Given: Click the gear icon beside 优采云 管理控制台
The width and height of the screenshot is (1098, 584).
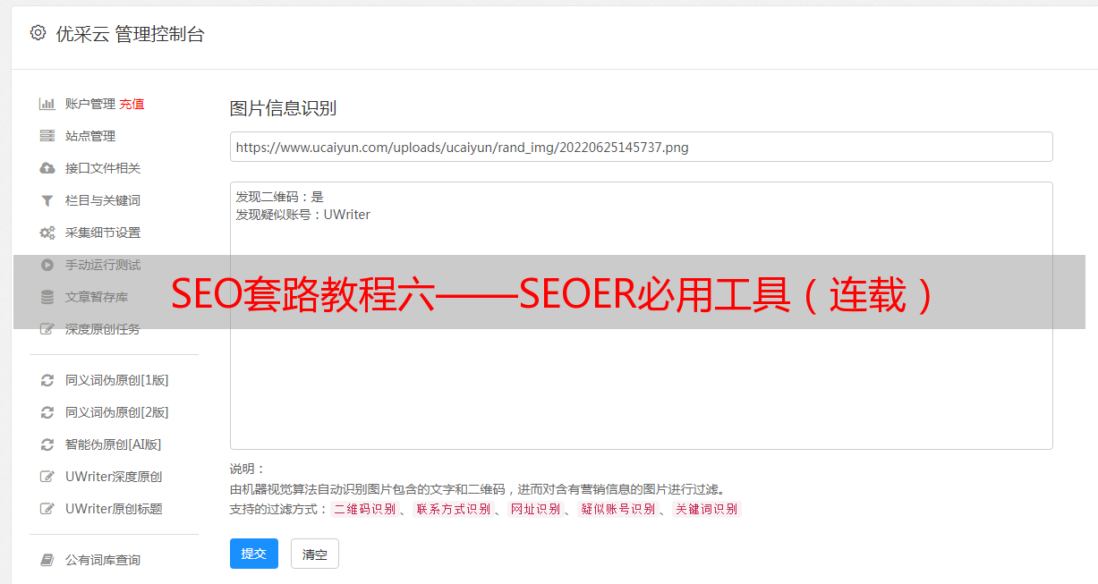Looking at the screenshot, I should tap(38, 33).
